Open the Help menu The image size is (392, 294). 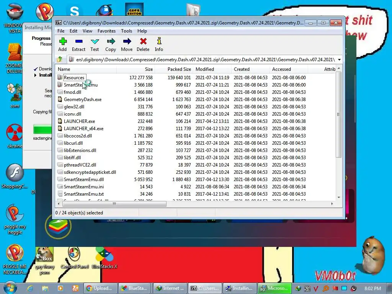click(x=142, y=31)
